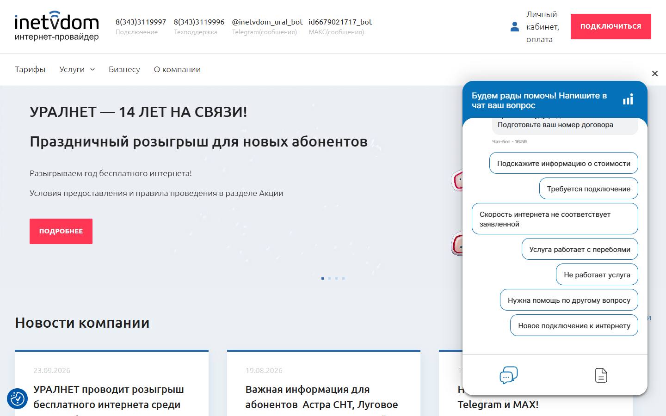Click the ПОДРОБНЕЕ button
Image resolution: width=666 pixels, height=416 pixels.
click(x=61, y=231)
